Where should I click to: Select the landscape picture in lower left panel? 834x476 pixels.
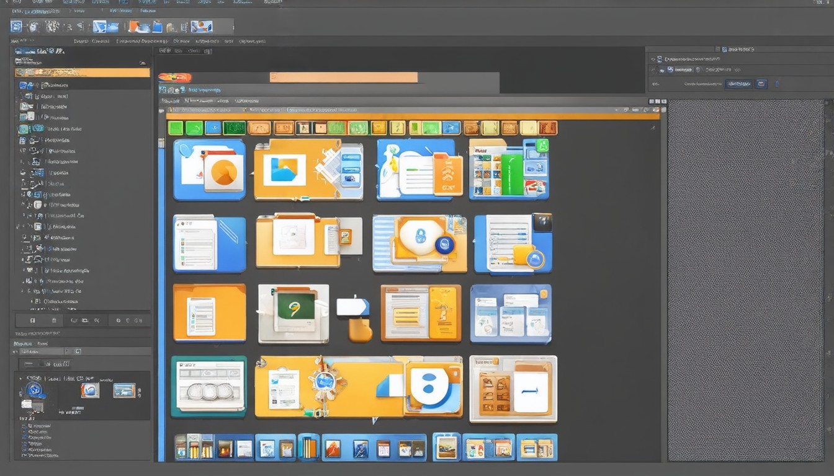[x=124, y=390]
